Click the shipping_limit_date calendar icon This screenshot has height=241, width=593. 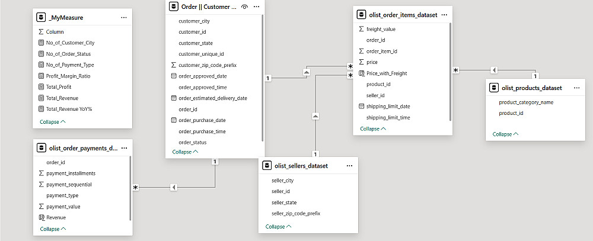(361, 107)
